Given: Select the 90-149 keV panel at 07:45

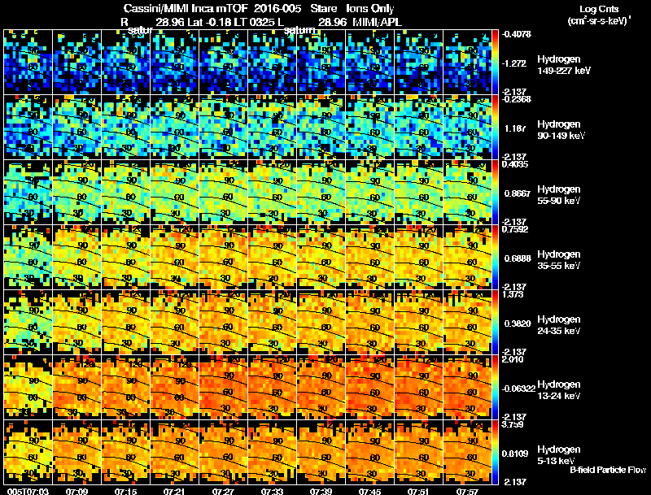Looking at the screenshot, I should click(369, 128).
